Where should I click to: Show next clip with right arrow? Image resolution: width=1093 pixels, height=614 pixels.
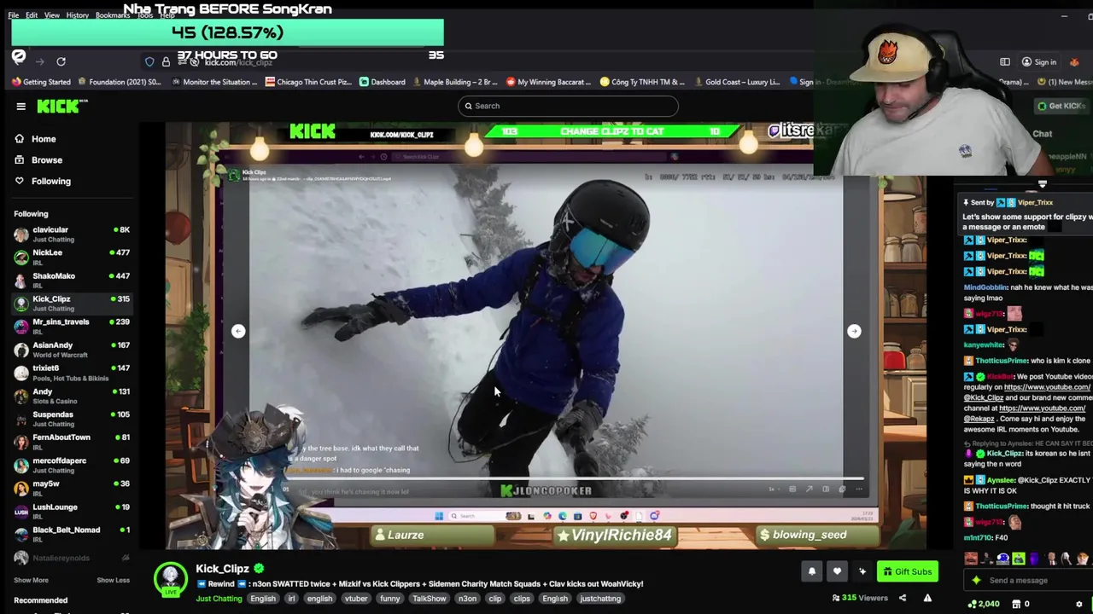(854, 331)
